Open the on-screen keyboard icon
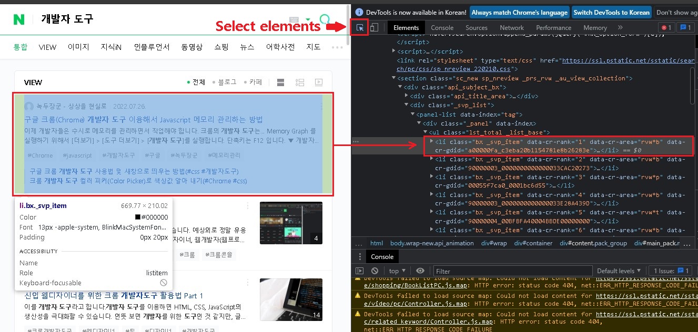The height and width of the screenshot is (332, 698). (294, 20)
